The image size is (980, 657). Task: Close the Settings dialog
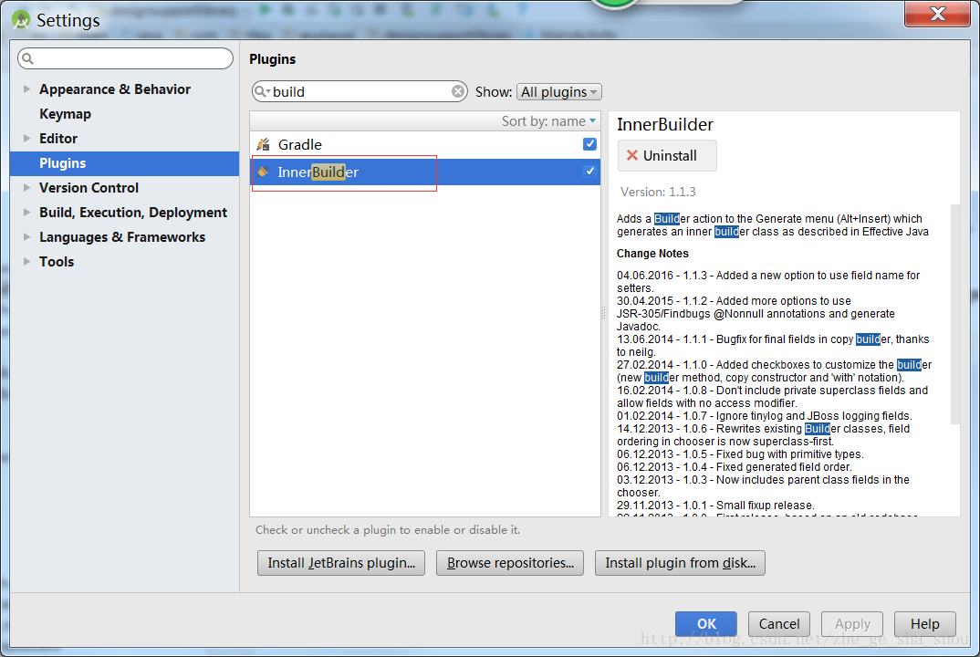(x=937, y=14)
